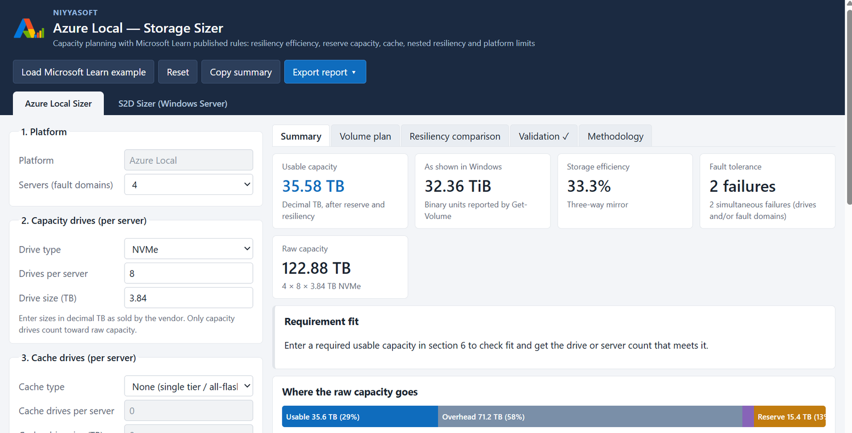
Task: Click the Niyyasoft logo icon
Action: (x=29, y=28)
